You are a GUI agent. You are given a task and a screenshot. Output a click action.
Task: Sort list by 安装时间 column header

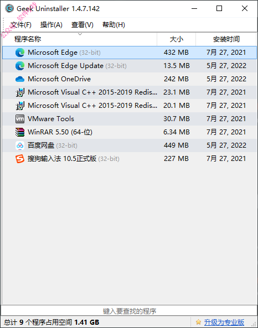(x=226, y=39)
